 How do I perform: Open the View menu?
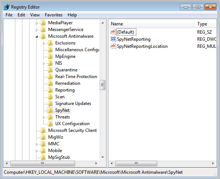click(x=35, y=15)
